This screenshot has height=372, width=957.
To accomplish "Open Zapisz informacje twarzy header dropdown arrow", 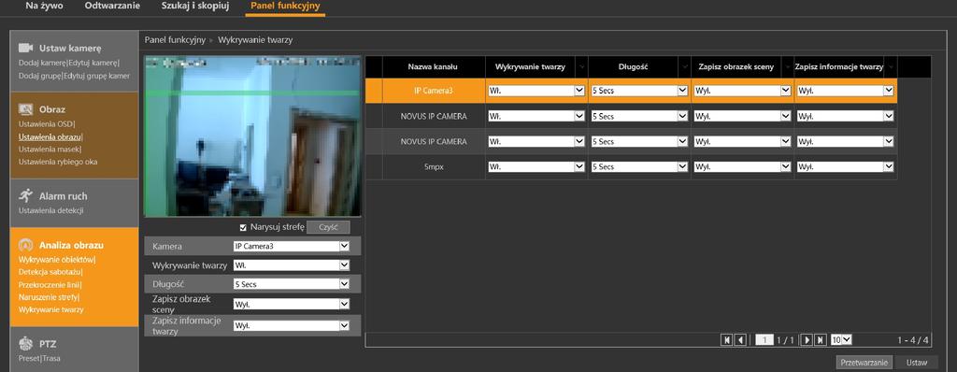I will click(890, 66).
